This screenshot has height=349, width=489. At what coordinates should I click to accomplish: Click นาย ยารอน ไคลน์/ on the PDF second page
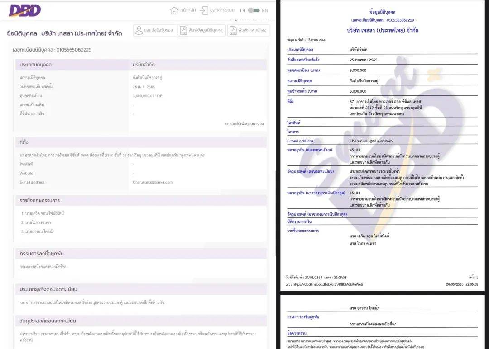[364, 308]
